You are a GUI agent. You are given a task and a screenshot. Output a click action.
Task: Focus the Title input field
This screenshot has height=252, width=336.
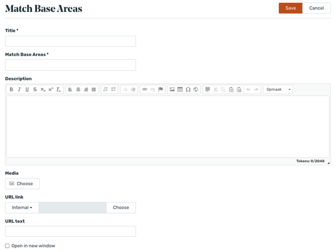70,41
